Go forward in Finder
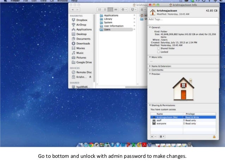 coord(78,9)
